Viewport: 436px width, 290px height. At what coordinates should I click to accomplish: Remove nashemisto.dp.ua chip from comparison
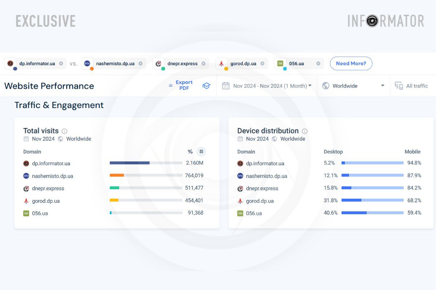(141, 63)
